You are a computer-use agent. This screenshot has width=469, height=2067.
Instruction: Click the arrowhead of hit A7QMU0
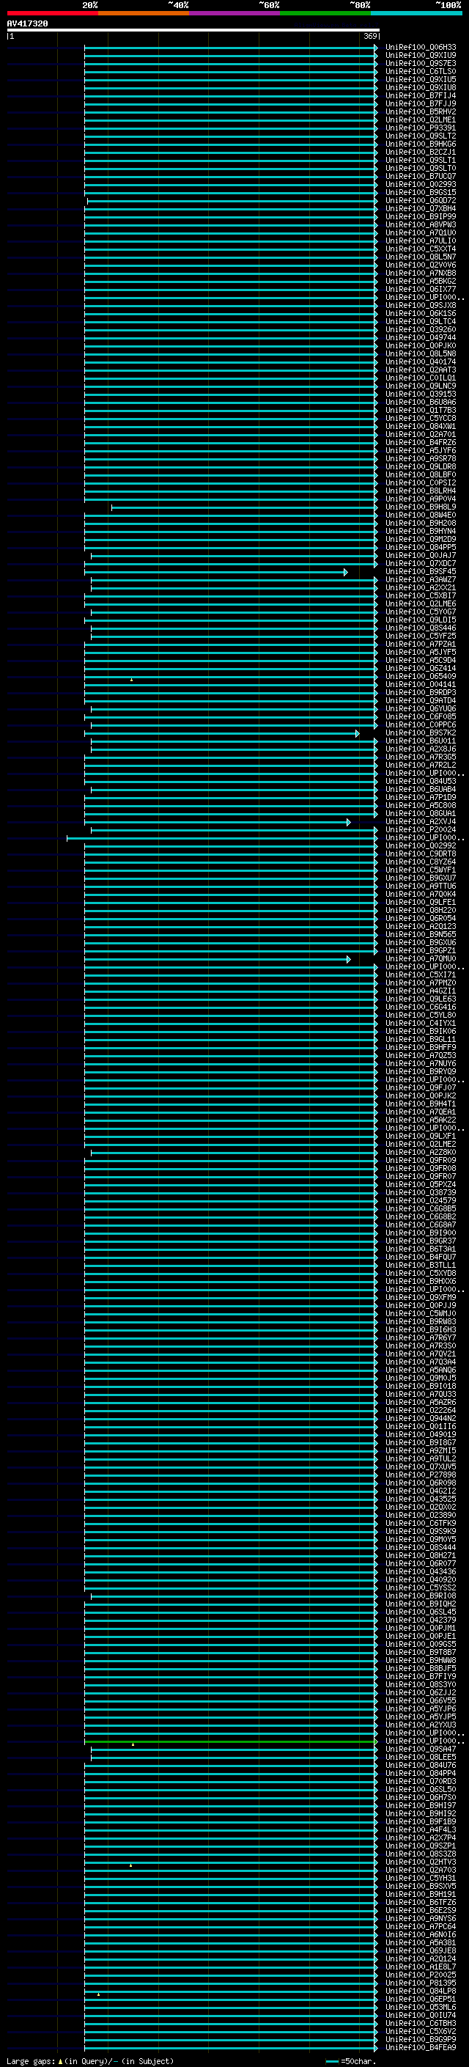(x=349, y=960)
